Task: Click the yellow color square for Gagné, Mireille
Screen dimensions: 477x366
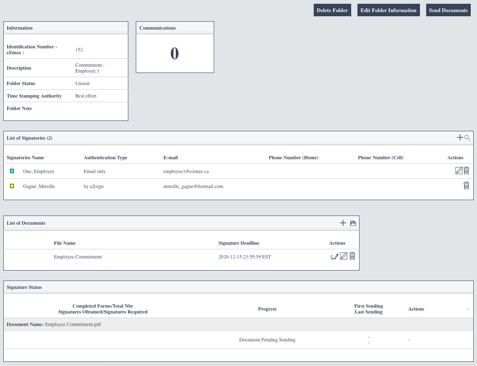Action: (12, 186)
